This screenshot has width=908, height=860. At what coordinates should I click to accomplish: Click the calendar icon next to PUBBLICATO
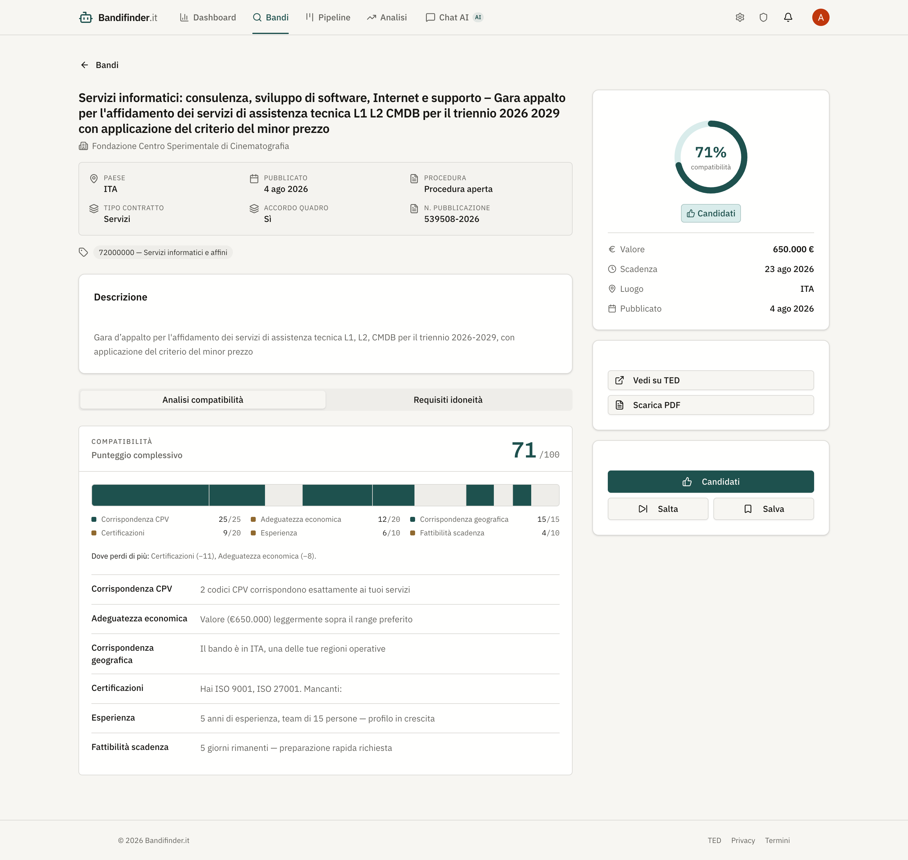(x=254, y=178)
